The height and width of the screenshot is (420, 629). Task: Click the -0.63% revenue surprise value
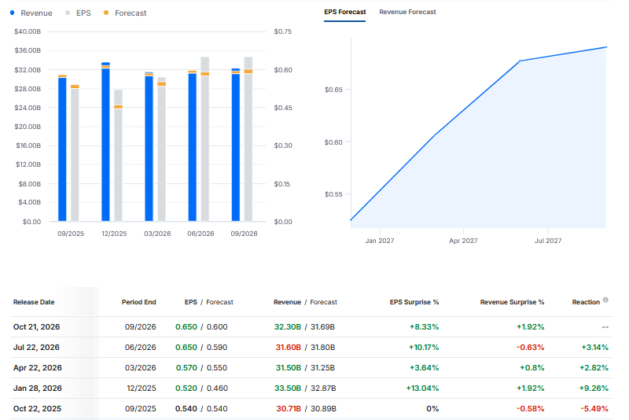(530, 348)
